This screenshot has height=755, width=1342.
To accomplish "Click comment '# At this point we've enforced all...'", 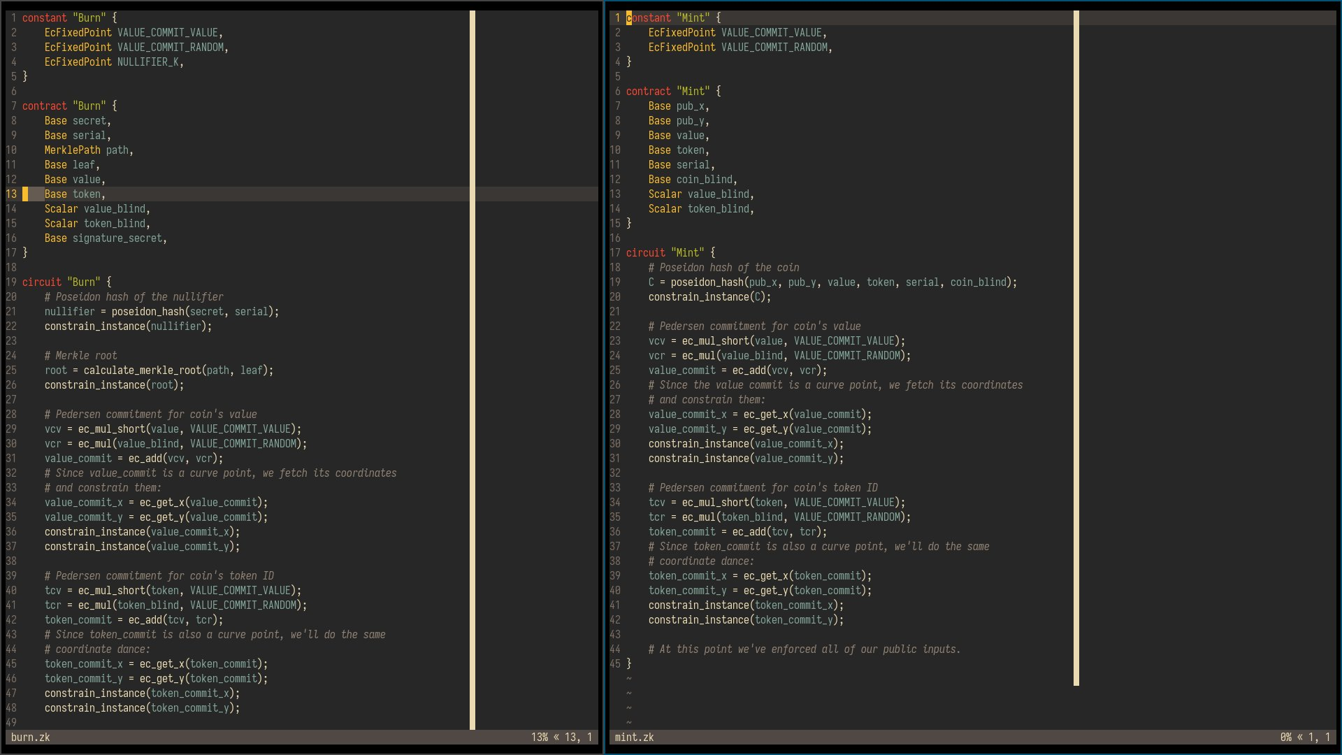I will (805, 649).
